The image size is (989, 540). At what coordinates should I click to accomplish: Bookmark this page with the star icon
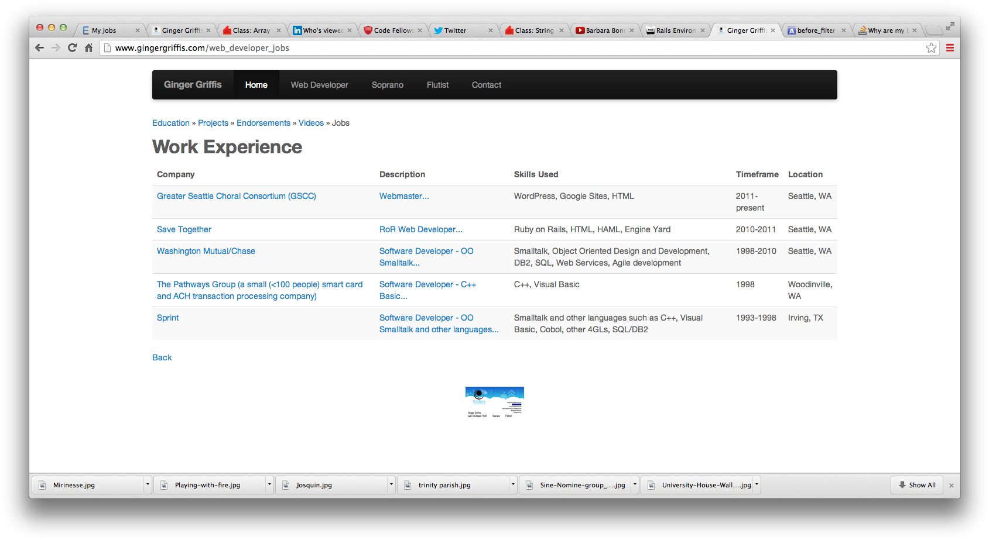coord(931,48)
